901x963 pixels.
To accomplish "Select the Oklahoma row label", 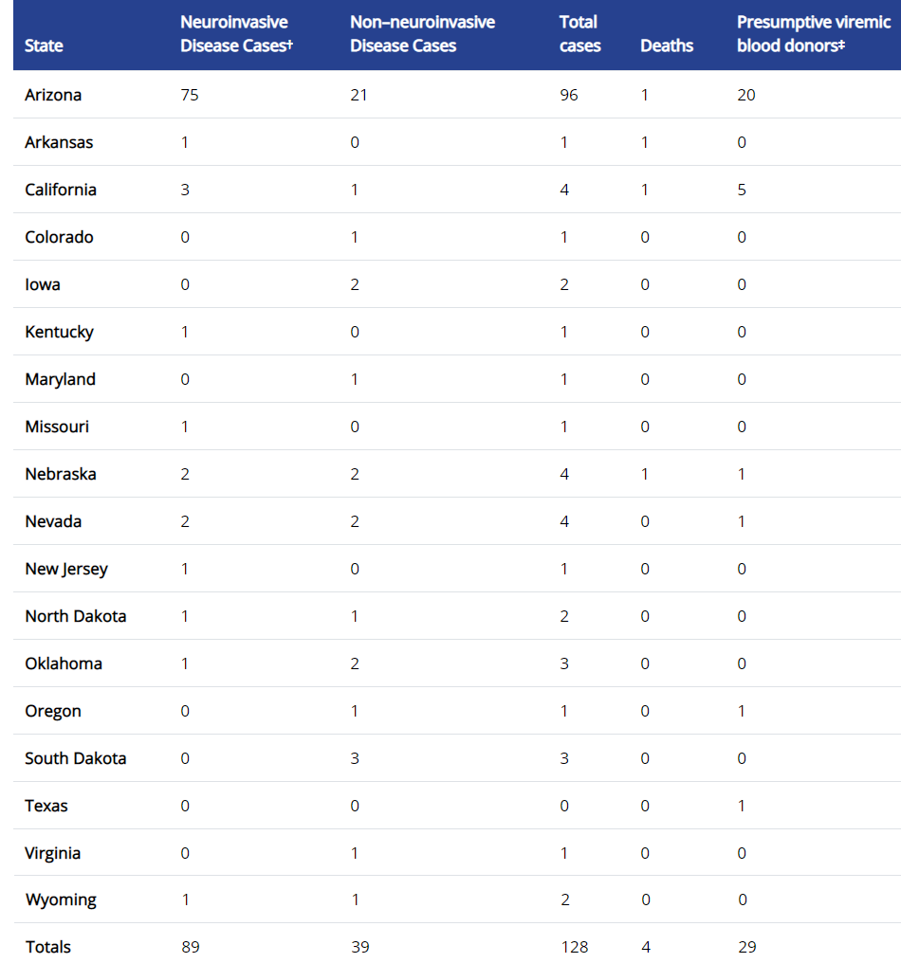I will point(64,663).
